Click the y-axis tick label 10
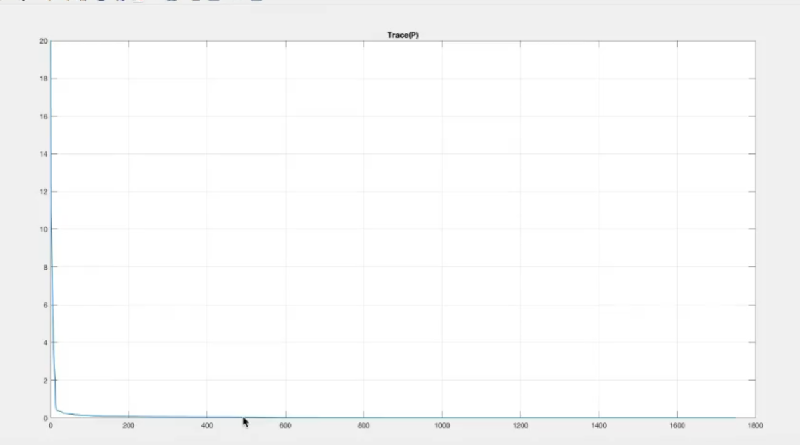This screenshot has width=800, height=445. pyautogui.click(x=44, y=230)
